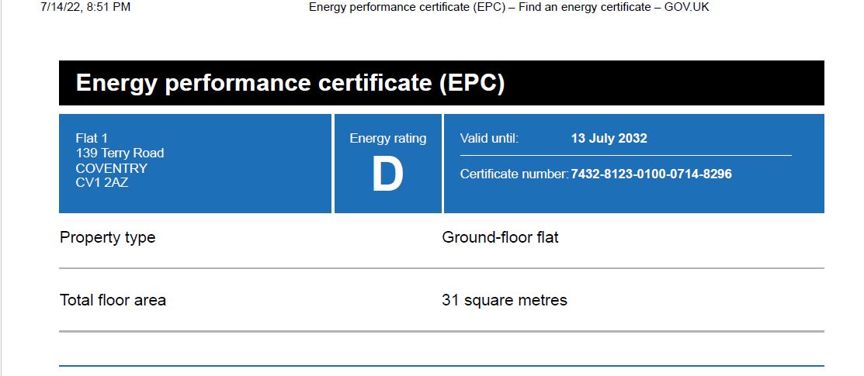Click the print timestamp 7/14/22, 8:51 PM

point(85,7)
